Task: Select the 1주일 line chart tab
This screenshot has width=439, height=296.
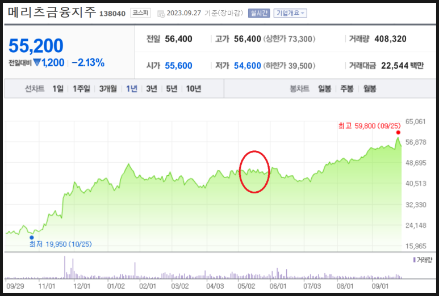Action: coord(81,89)
